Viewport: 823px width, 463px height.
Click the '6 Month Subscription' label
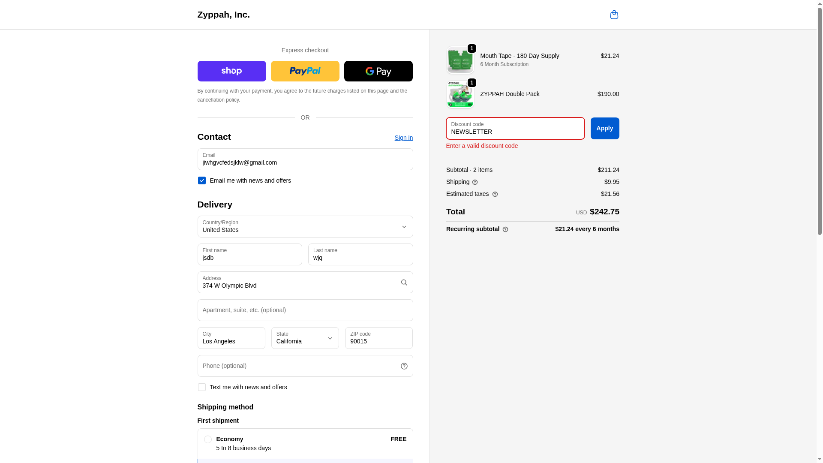(504, 64)
